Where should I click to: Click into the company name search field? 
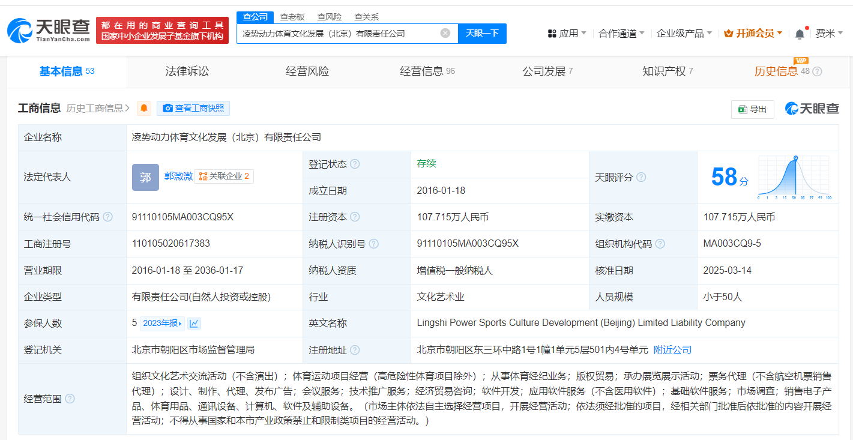[339, 34]
